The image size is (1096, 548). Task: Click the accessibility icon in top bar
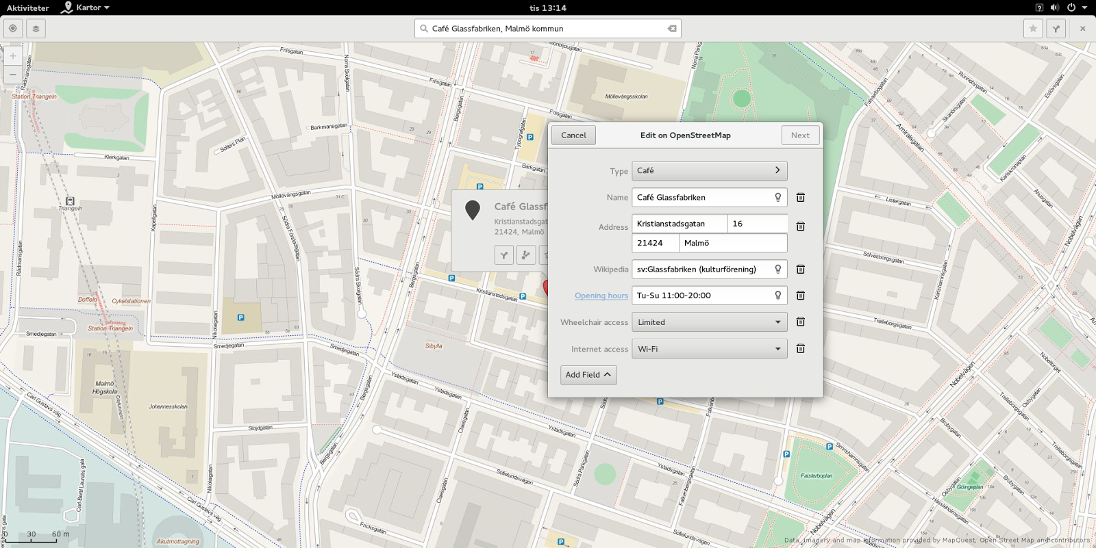point(1039,8)
